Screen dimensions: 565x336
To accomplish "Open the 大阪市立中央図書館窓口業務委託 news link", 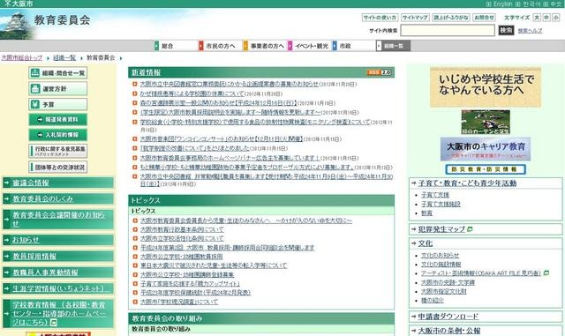I will [x=230, y=84].
